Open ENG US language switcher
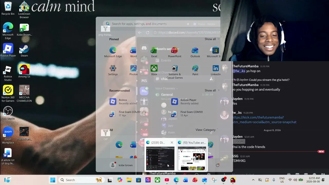The height and width of the screenshot is (185, 329). (282, 180)
